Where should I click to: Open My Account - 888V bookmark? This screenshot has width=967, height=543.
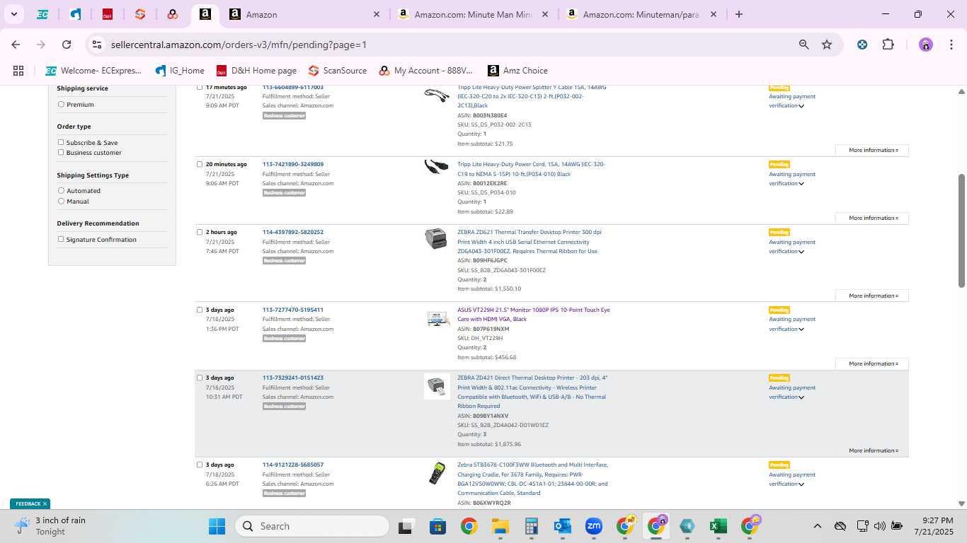426,71
